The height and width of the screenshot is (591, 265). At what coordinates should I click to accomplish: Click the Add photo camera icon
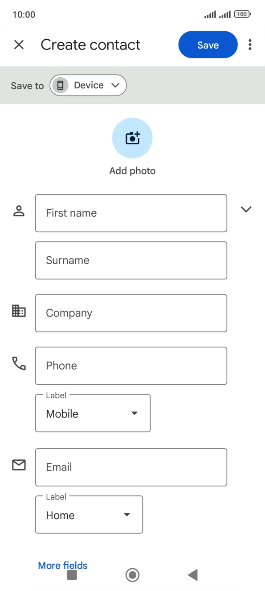pyautogui.click(x=132, y=138)
